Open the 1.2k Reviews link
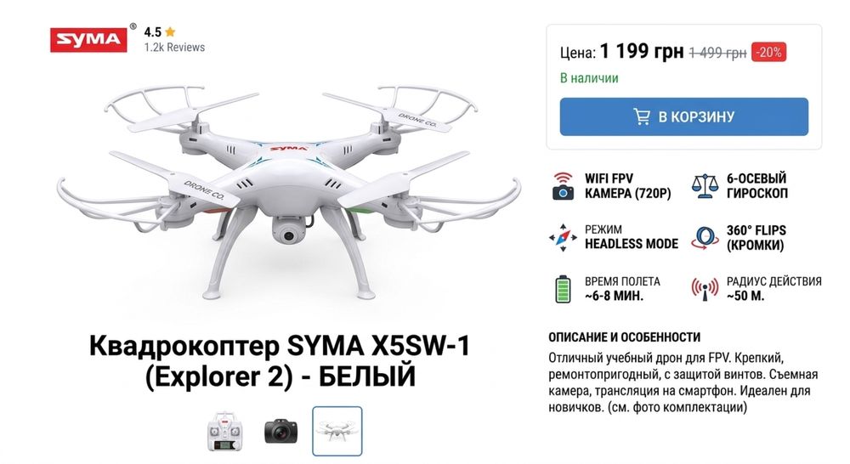This screenshot has height=464, width=850. tap(174, 47)
